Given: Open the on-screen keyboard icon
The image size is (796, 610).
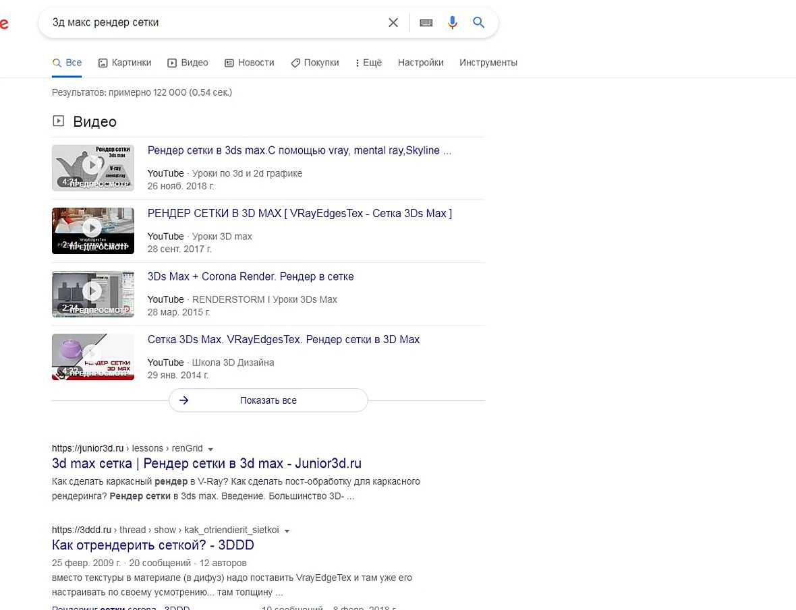Looking at the screenshot, I should 426,22.
